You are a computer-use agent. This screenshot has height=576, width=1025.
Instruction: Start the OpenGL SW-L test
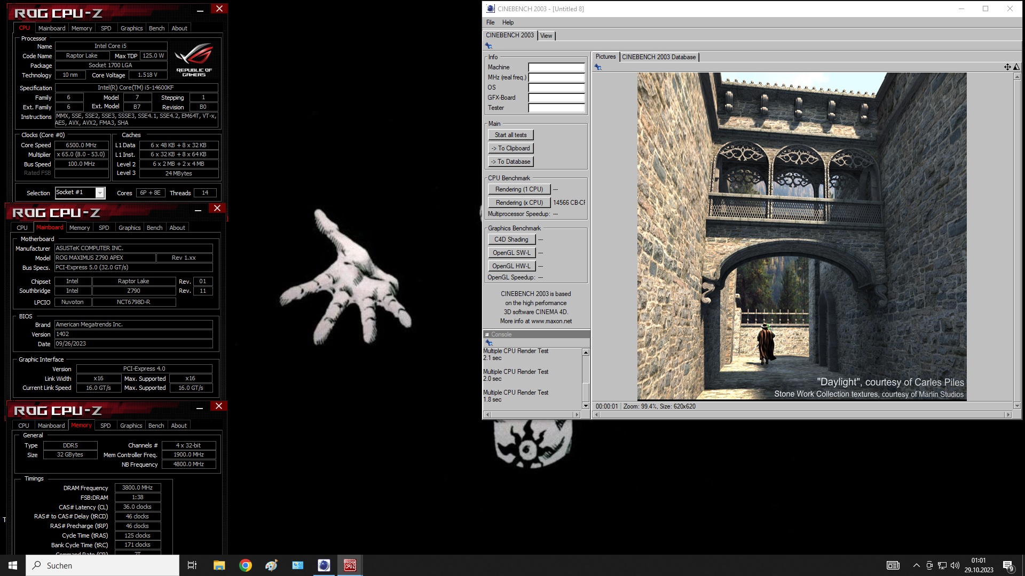511,253
